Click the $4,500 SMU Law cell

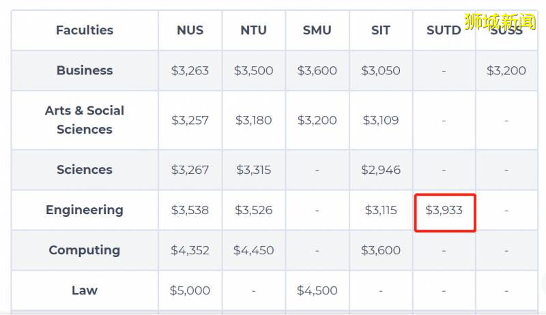(x=317, y=290)
